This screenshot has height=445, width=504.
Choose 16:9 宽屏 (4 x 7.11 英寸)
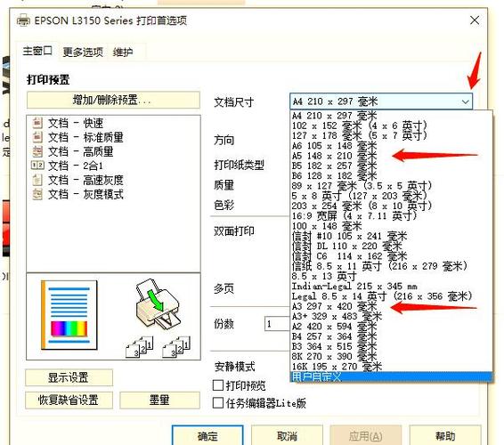pyautogui.click(x=391, y=216)
